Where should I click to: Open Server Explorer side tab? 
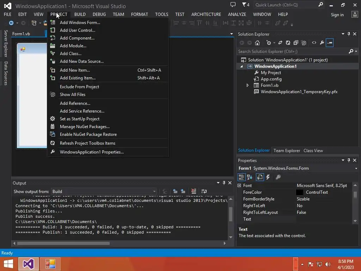[x=6, y=43]
